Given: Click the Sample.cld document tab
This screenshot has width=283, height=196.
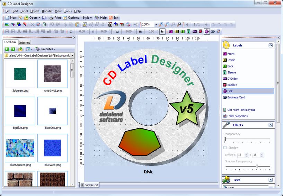Looking at the screenshot, I should click(90, 185).
